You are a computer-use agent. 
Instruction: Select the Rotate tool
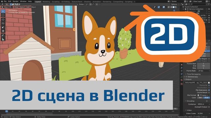point(3,23)
